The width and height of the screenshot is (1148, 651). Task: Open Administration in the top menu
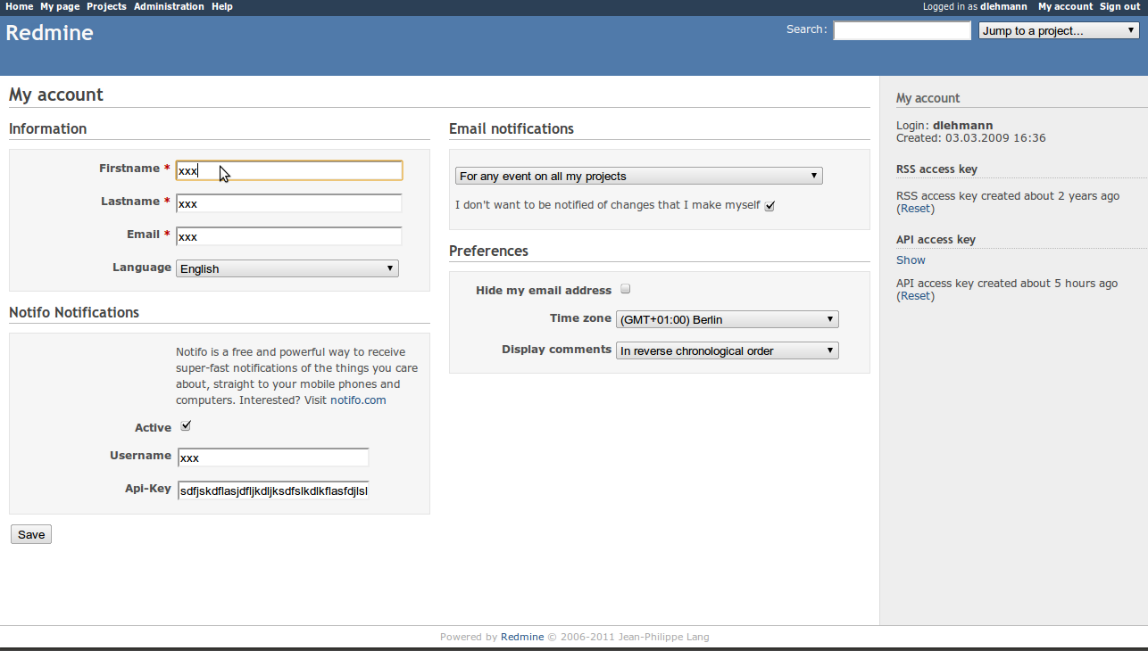169,6
